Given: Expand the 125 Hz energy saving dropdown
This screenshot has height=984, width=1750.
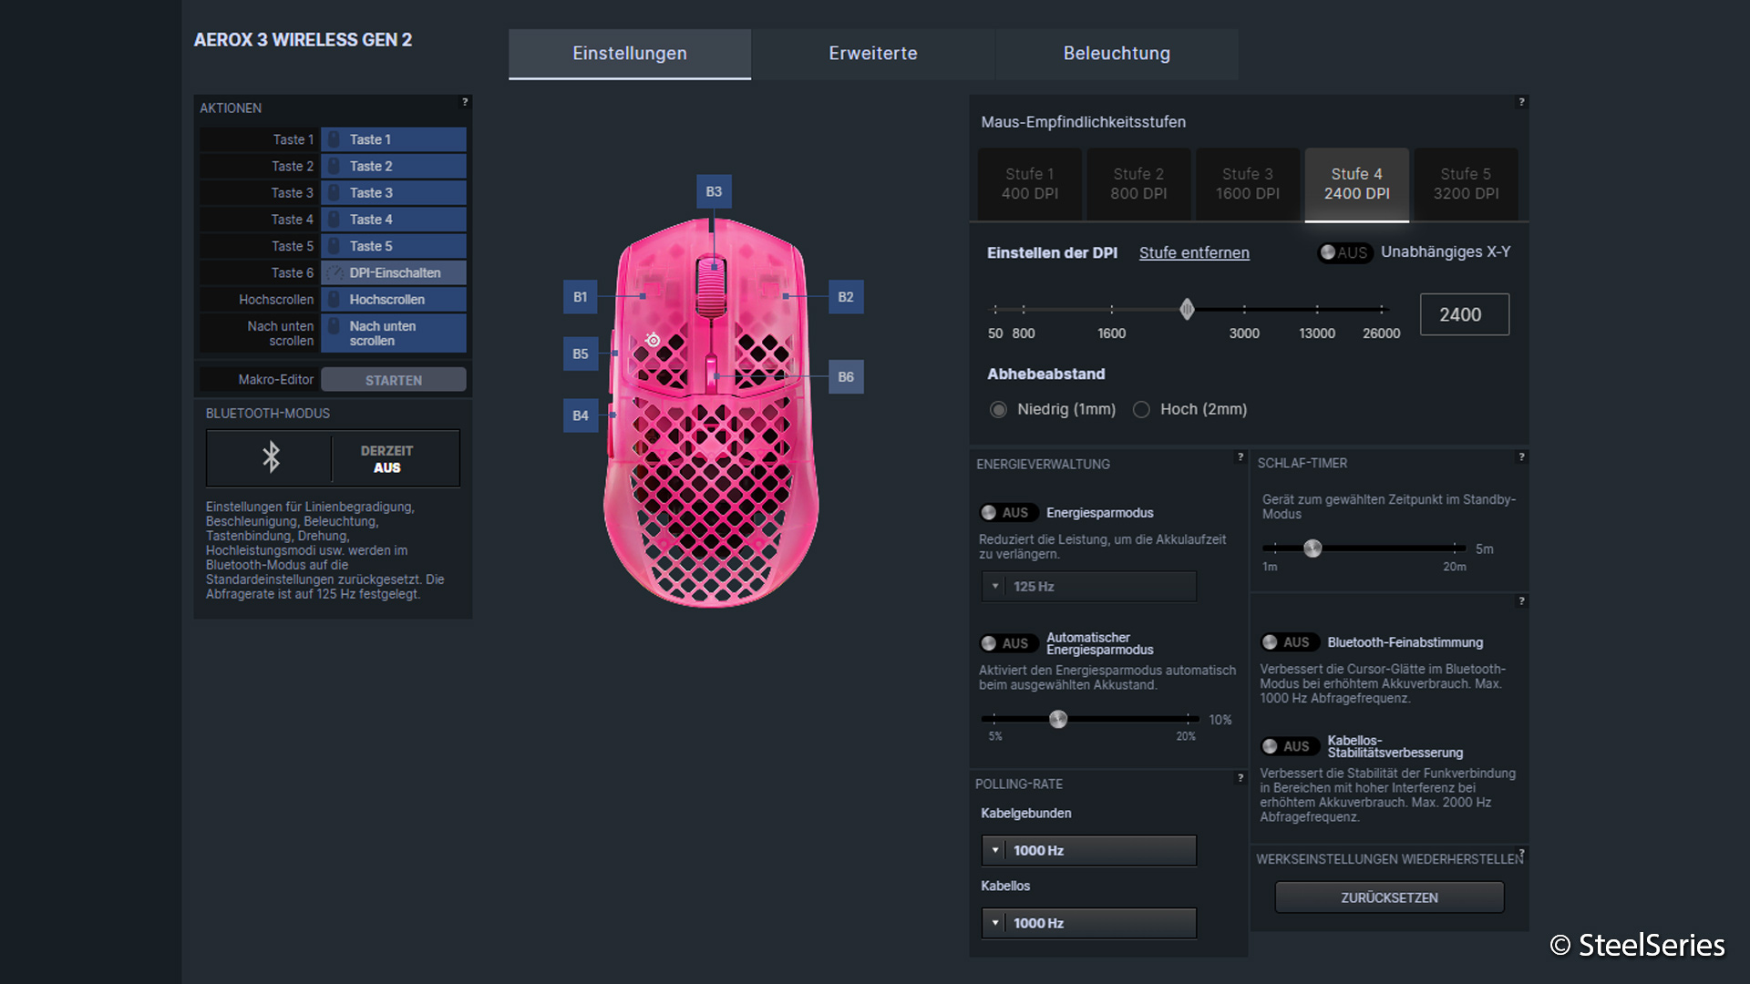Looking at the screenshot, I should tap(1088, 587).
